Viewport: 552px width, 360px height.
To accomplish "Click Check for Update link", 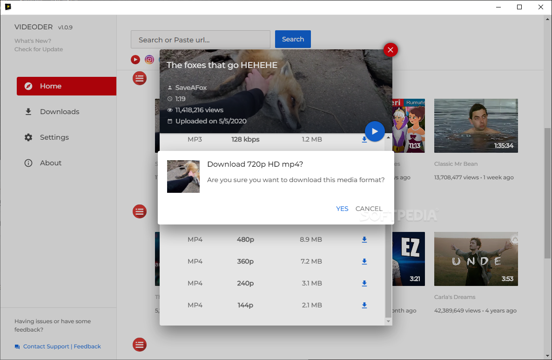I will pos(39,49).
